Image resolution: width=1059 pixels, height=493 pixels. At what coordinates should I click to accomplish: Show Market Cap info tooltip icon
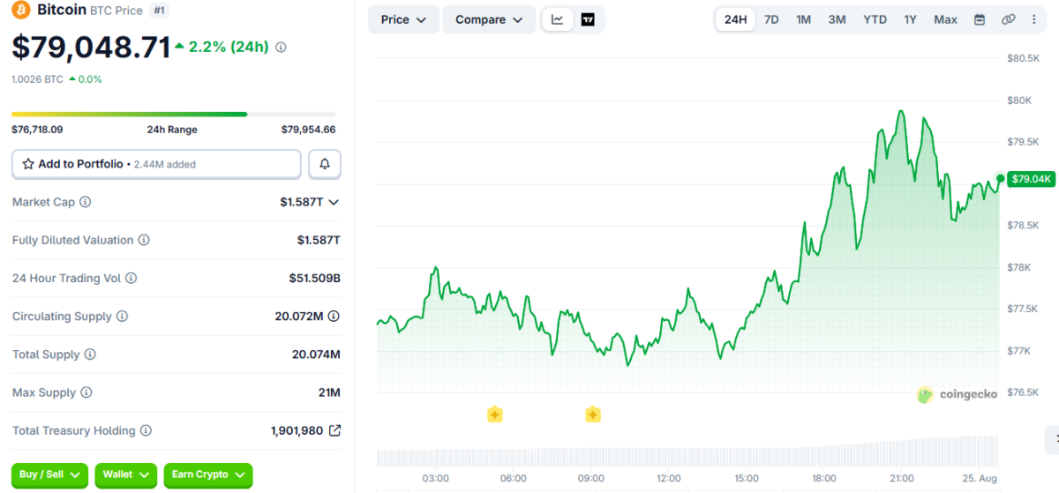pos(86,202)
